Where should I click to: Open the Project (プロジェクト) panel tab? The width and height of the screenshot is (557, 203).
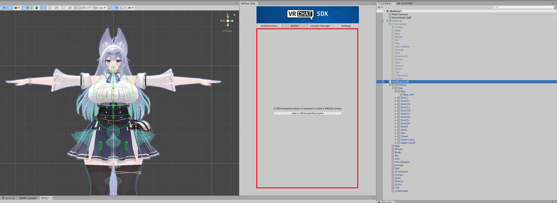pos(386,202)
